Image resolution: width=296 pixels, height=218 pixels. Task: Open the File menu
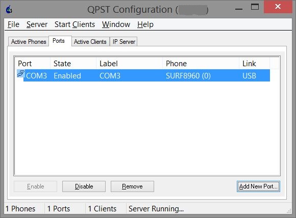[x=13, y=24]
